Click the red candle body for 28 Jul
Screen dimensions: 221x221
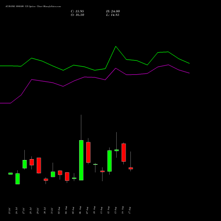pos(32,162)
